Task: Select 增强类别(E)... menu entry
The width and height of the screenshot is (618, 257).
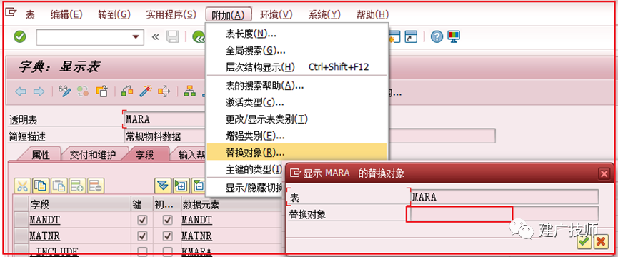Action: click(x=297, y=136)
